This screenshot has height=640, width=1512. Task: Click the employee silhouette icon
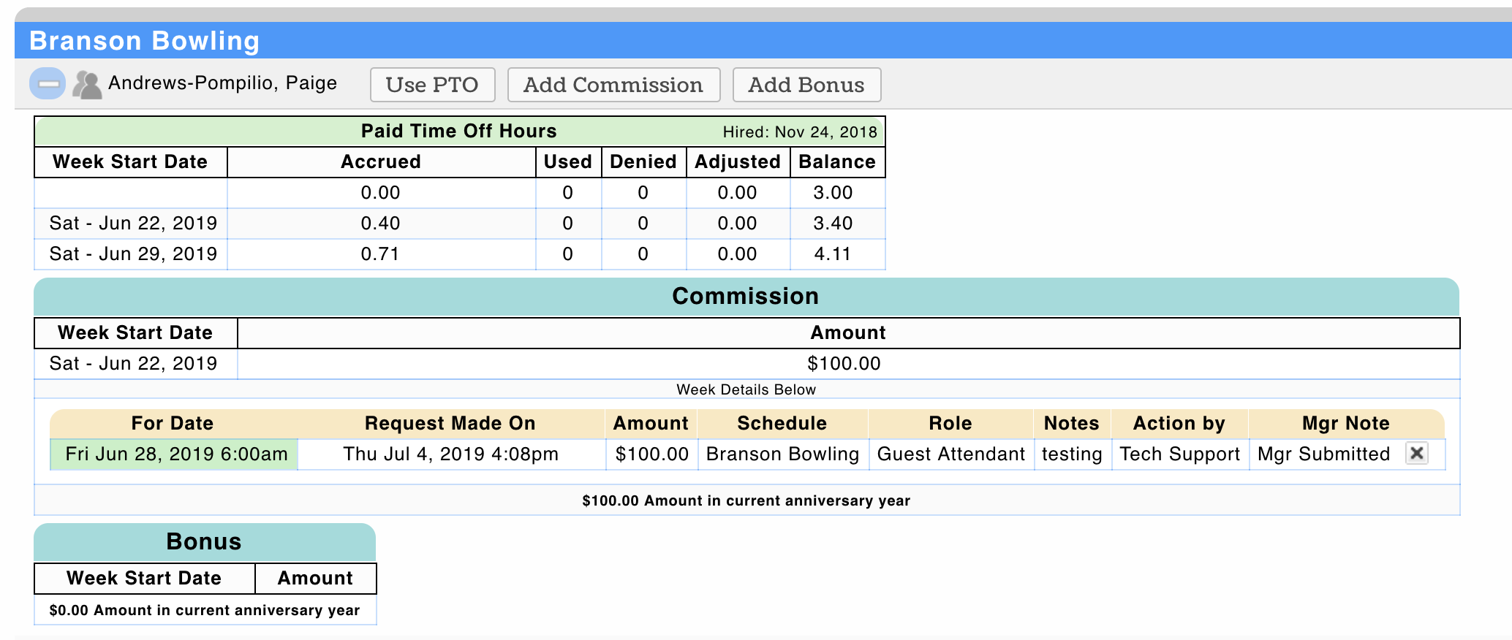pos(87,84)
